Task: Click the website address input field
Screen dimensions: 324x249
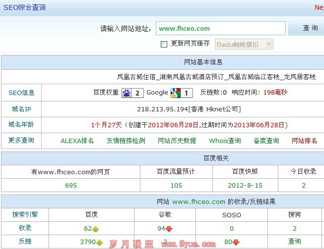Action: click(220, 28)
